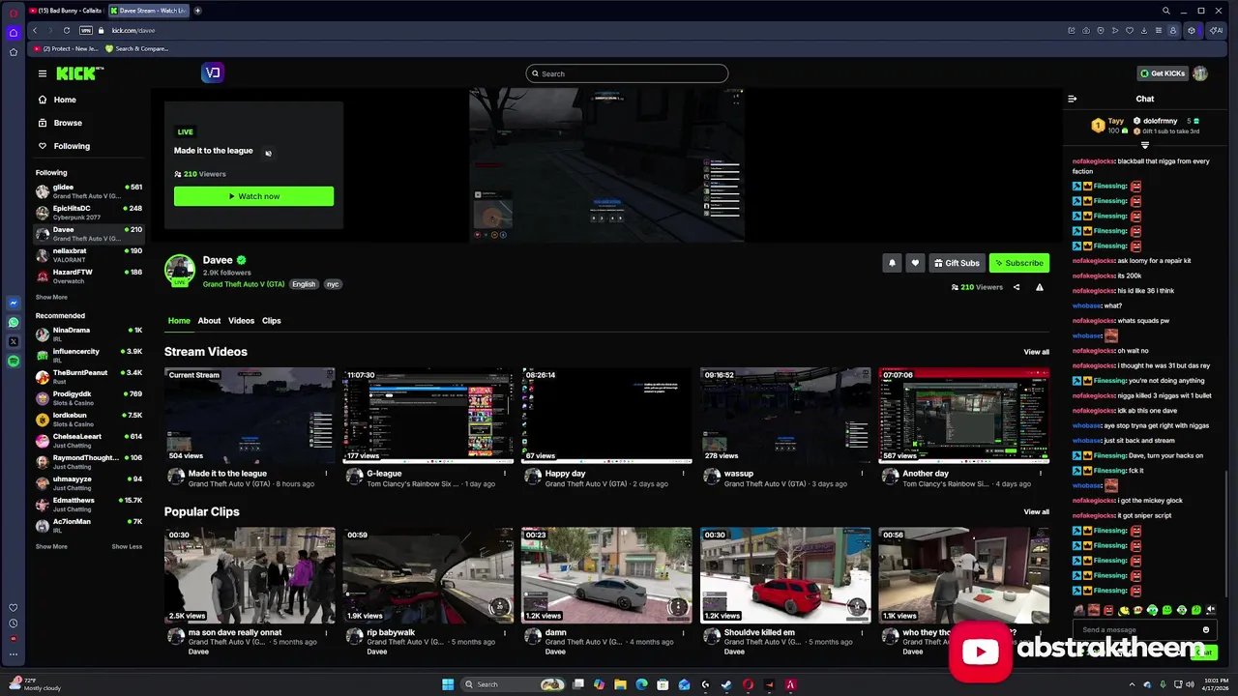Reload the page in the browser
Screen dimensions: 1238x696
(x=66, y=30)
